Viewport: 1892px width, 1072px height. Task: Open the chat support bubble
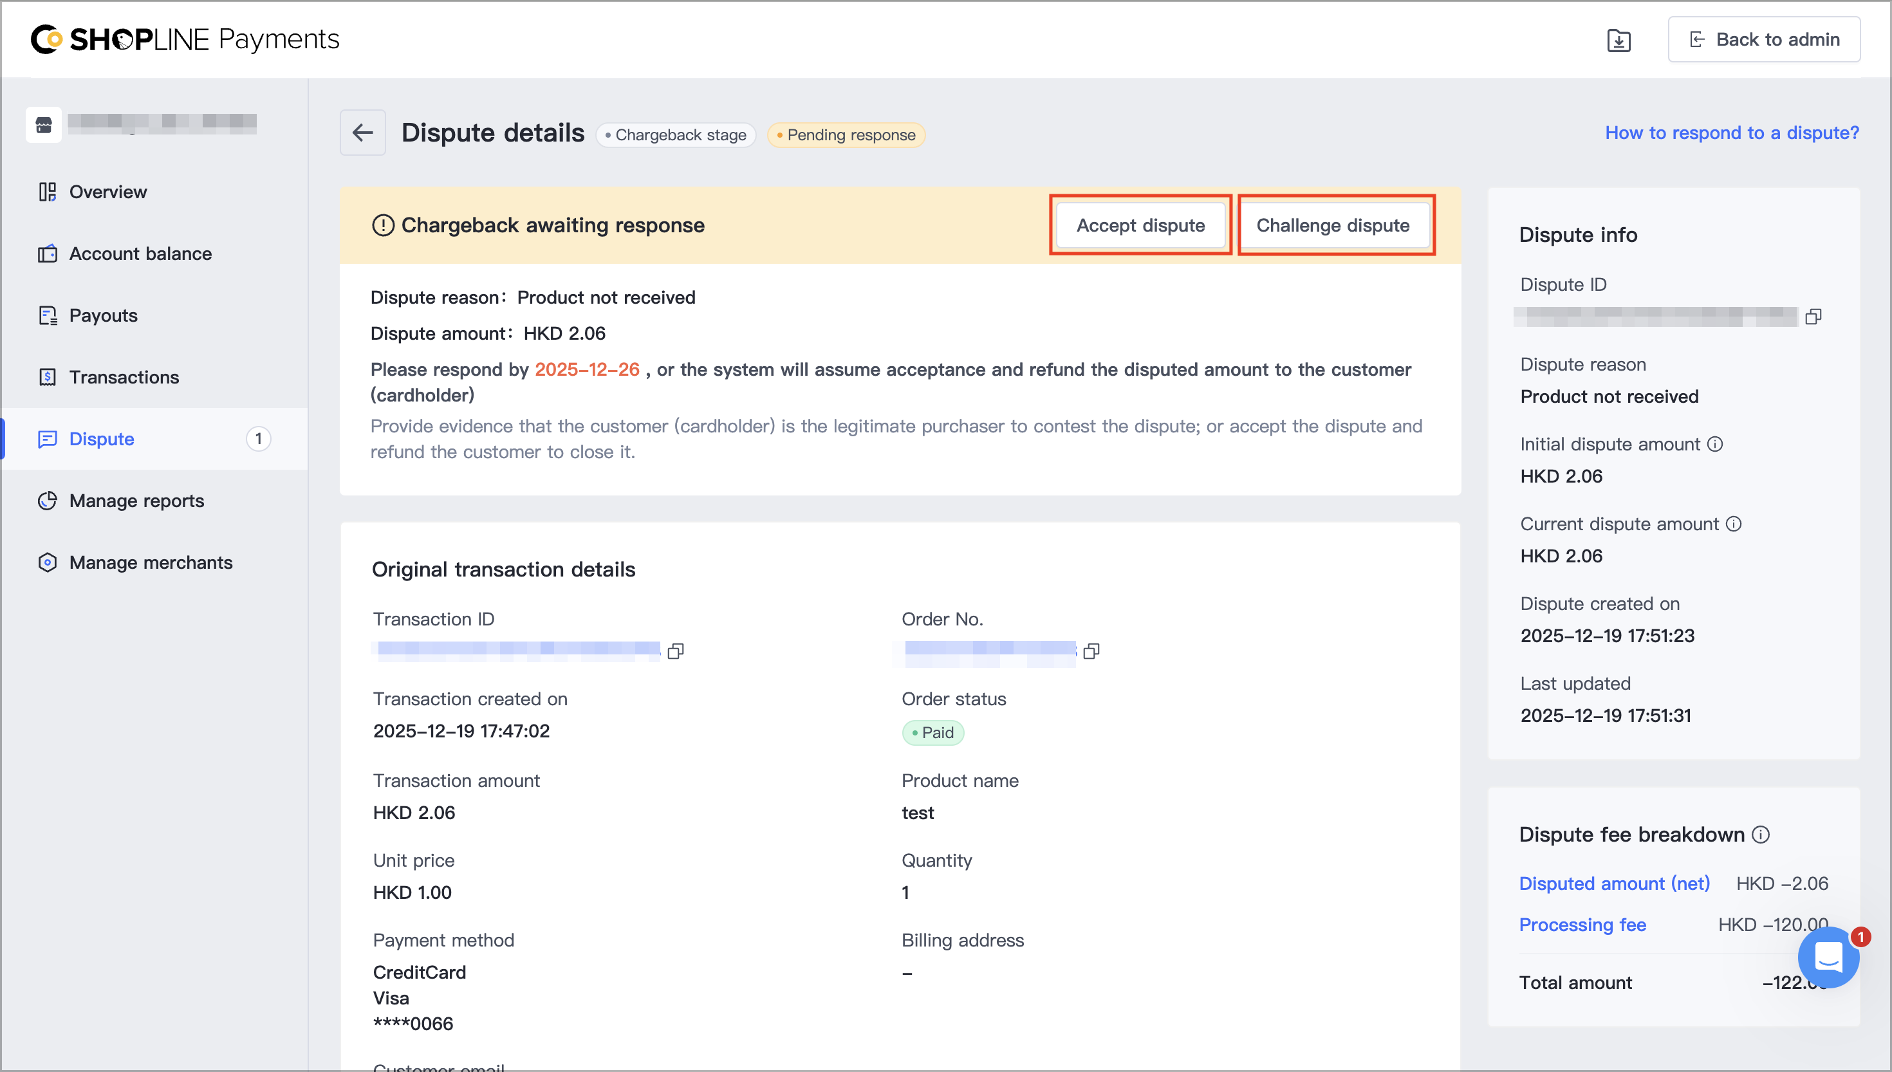click(x=1828, y=957)
